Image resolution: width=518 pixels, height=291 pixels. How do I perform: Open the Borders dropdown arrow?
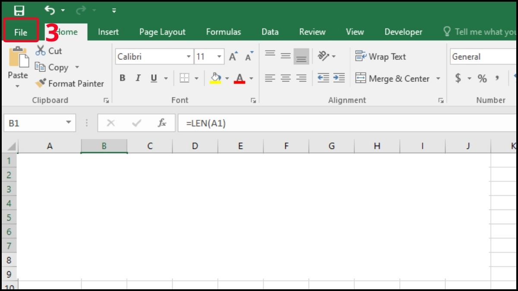tap(196, 78)
